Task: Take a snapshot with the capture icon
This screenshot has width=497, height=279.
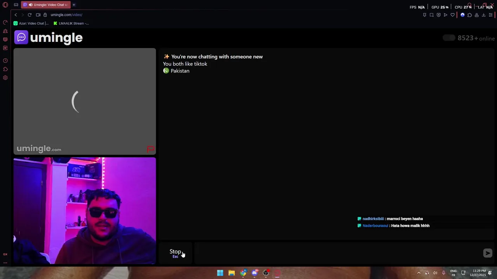Action: pos(431,15)
